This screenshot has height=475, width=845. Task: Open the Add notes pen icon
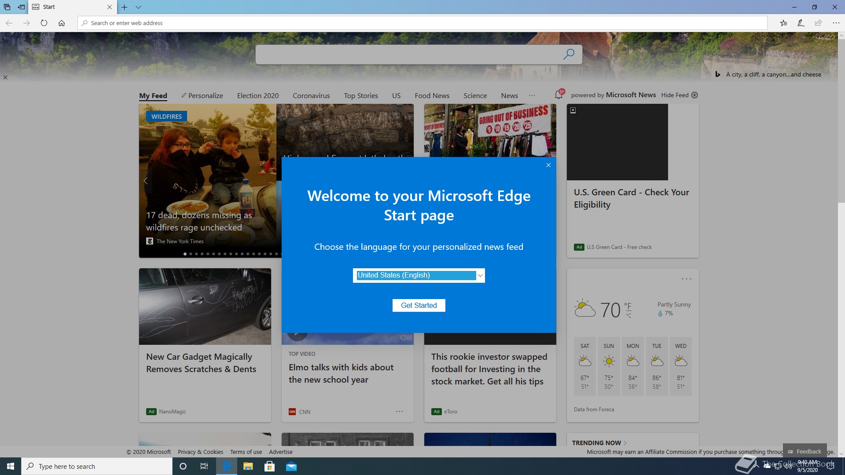tap(801, 23)
